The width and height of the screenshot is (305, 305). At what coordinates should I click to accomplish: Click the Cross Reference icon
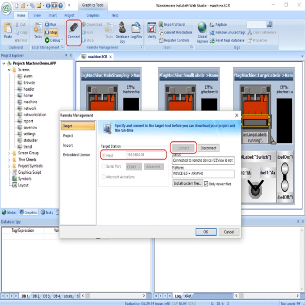pos(250,33)
